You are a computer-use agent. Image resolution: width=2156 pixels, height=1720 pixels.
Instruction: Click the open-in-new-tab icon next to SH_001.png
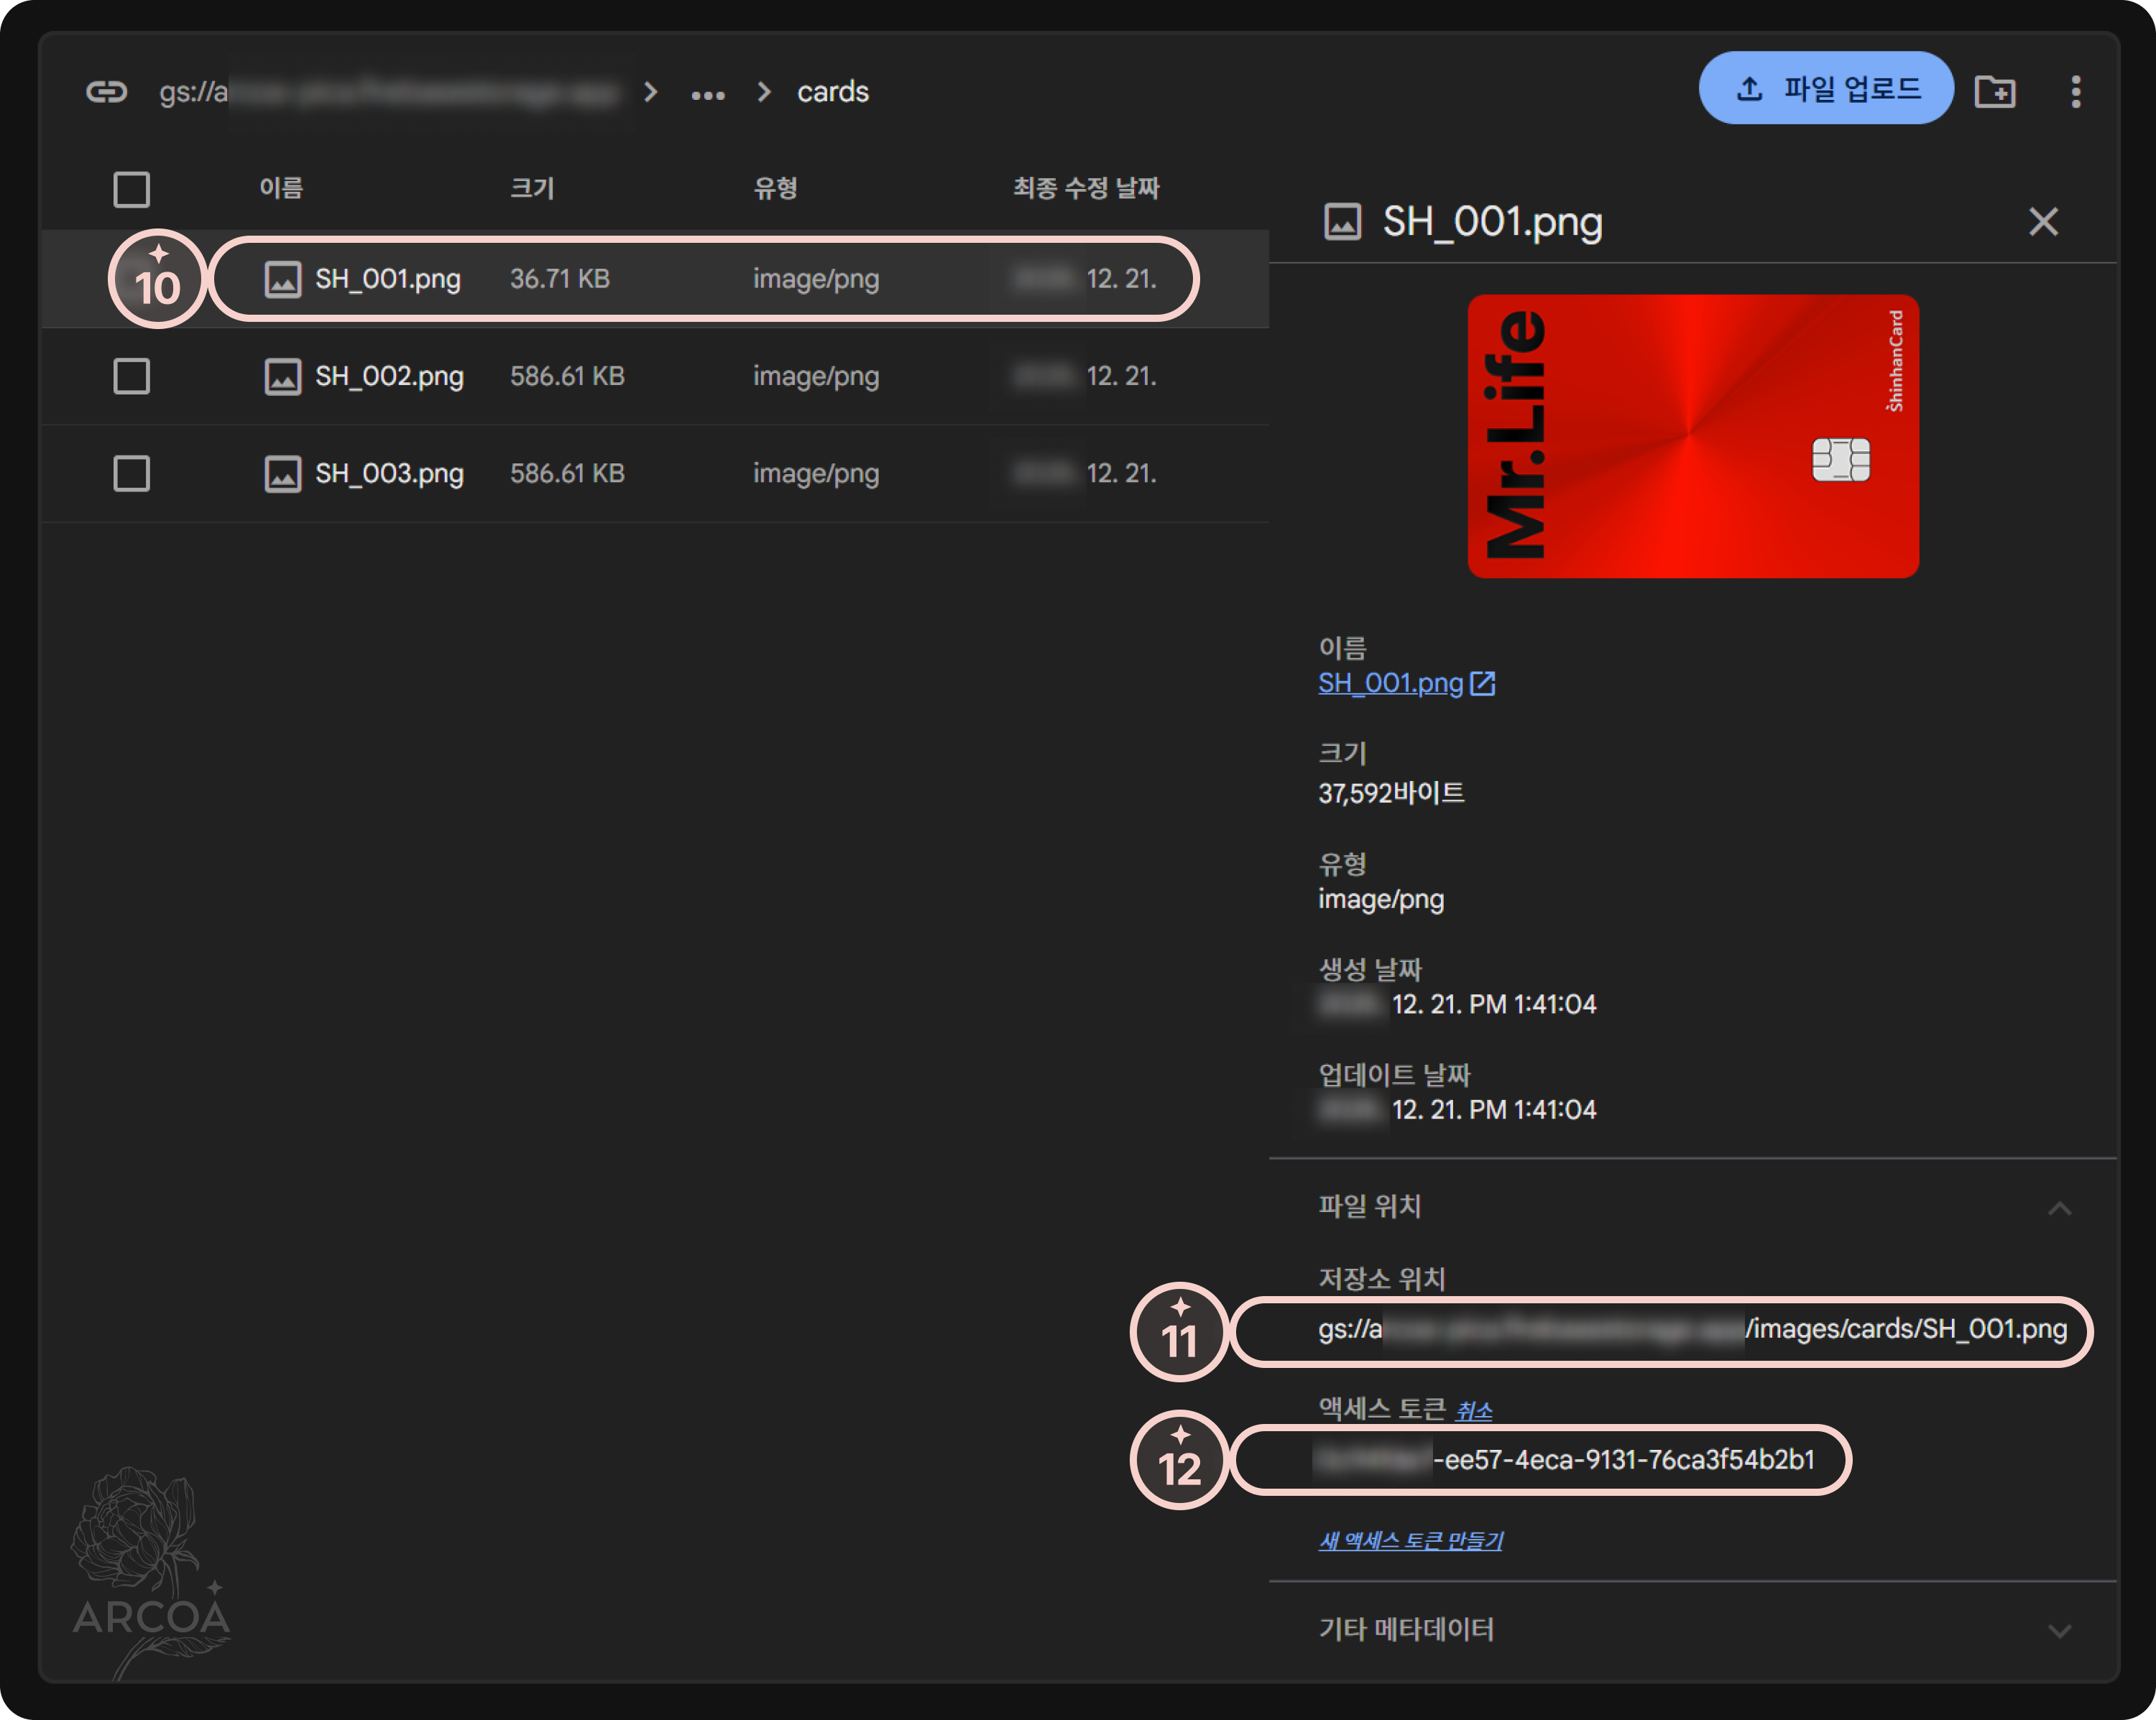click(1483, 683)
